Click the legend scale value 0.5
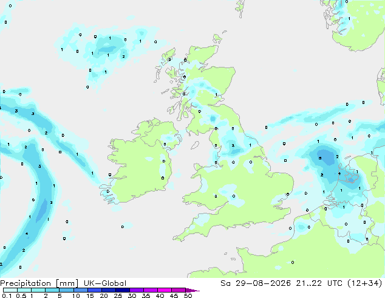Screen dimensions: 385x298 click(21, 296)
